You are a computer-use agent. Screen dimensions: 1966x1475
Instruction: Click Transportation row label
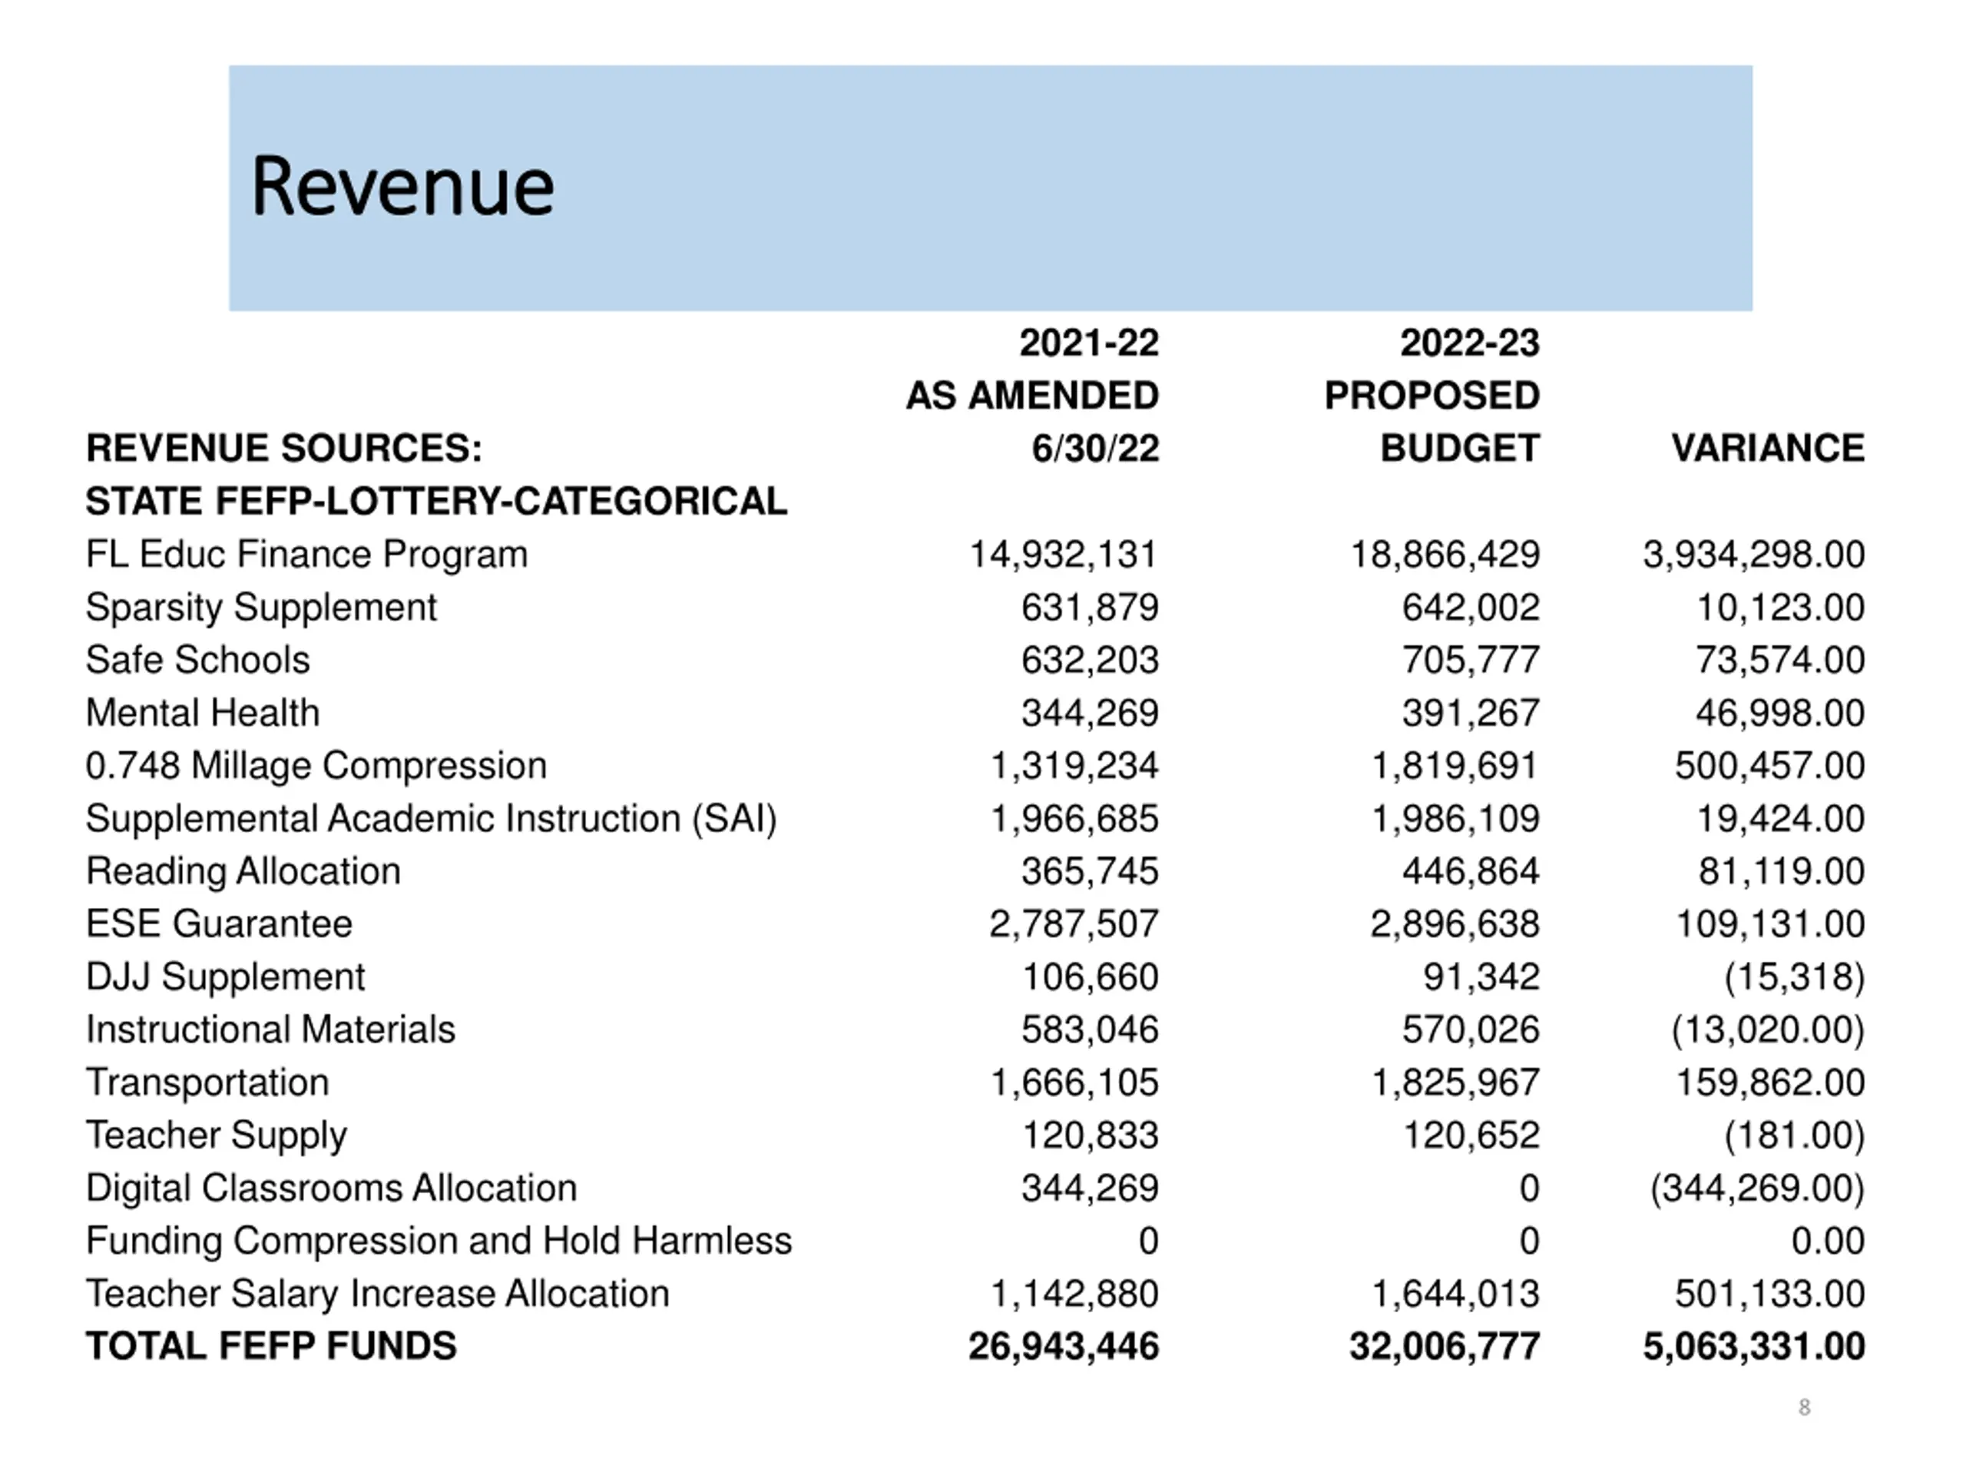pos(208,1083)
